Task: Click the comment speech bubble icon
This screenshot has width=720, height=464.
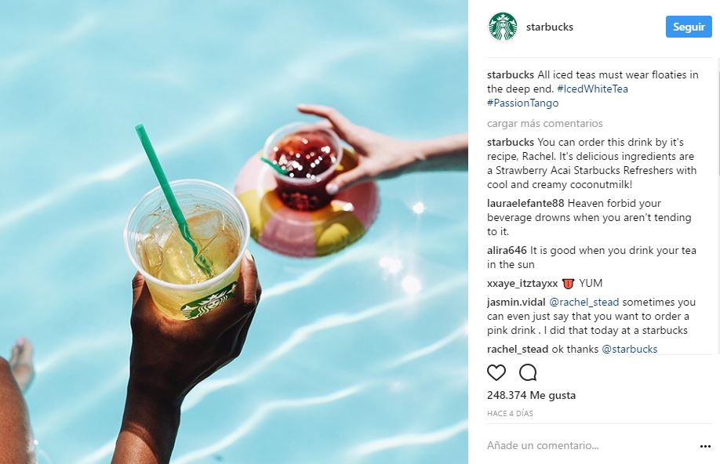Action: (x=528, y=372)
